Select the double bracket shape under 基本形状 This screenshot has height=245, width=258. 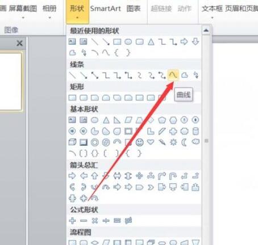84,154
